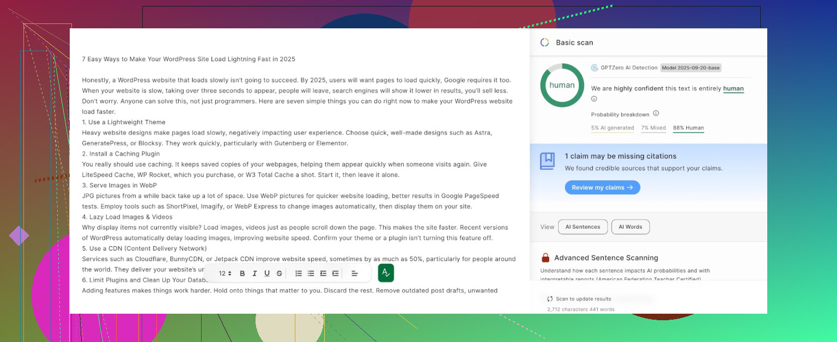Apply strikethrough formatting
Screen dimensions: 837x342
point(280,273)
